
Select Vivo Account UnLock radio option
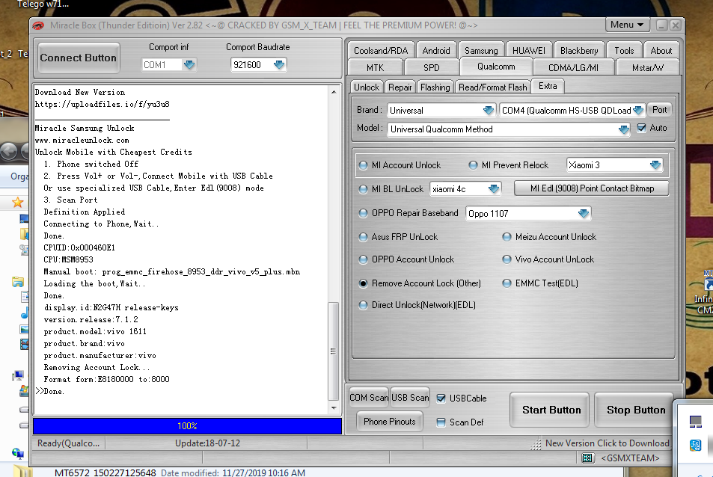(507, 259)
